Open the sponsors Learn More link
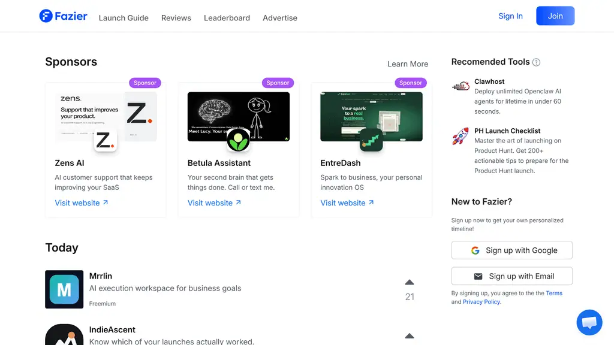Screen dimensions: 614x345 [x=408, y=64]
